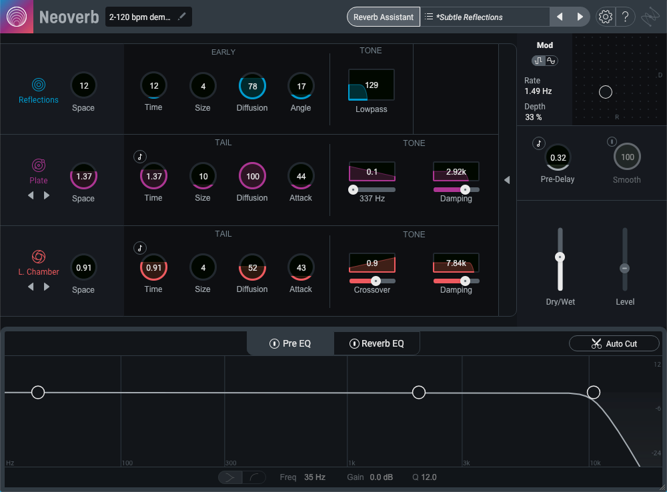Switch Plate to next reverb type
The width and height of the screenshot is (667, 492).
[47, 195]
